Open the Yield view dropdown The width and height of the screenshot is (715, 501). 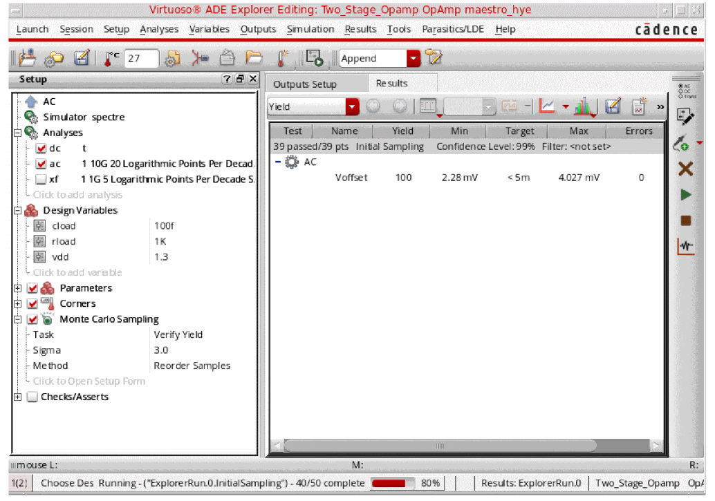click(353, 107)
